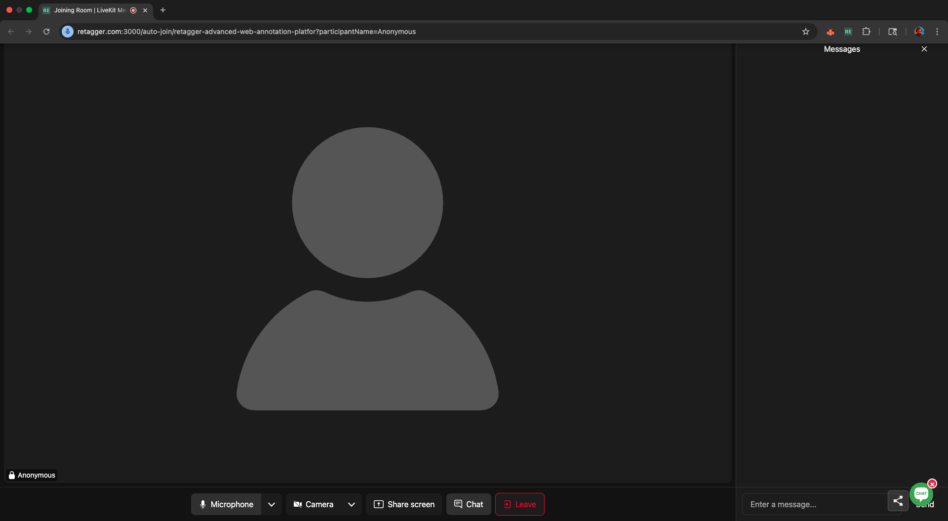Bookmark this page with the star icon
Image resolution: width=948 pixels, height=521 pixels.
click(806, 32)
